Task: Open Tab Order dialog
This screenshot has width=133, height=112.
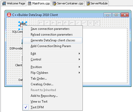Action: (53, 79)
